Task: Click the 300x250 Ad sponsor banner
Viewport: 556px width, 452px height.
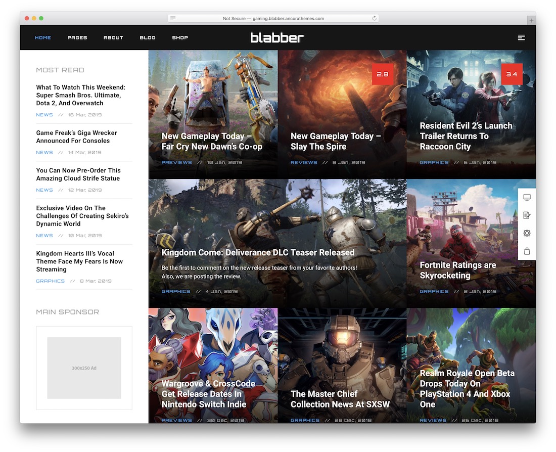Action: (84, 368)
